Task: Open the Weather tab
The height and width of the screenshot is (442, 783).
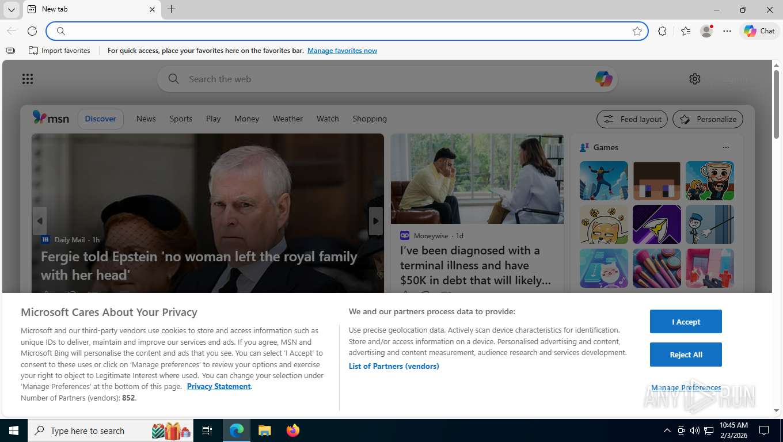Action: tap(288, 119)
